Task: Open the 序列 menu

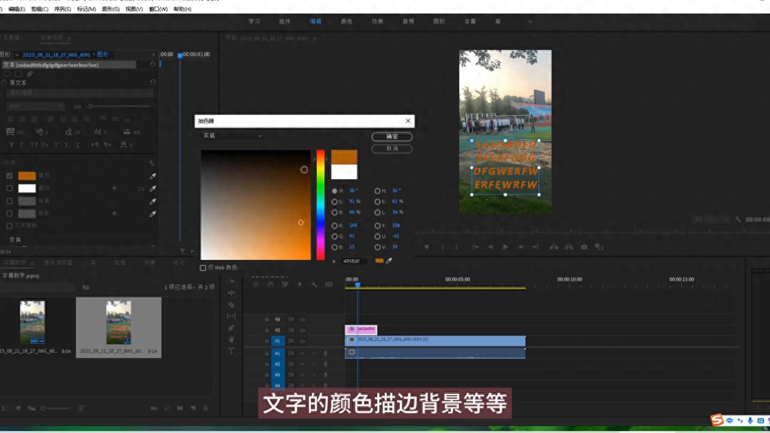Action: pos(63,9)
